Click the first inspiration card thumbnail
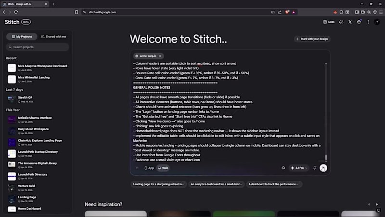The width and height of the screenshot is (385, 217). pos(115,214)
